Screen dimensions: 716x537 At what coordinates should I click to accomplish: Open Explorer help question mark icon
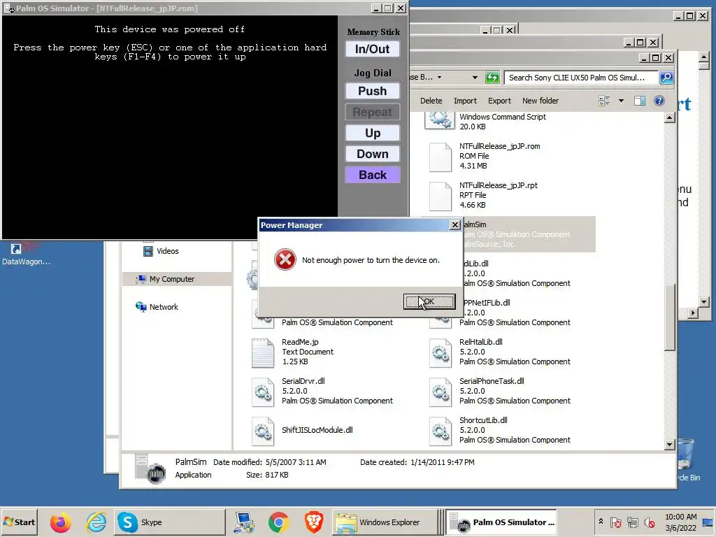(x=659, y=101)
